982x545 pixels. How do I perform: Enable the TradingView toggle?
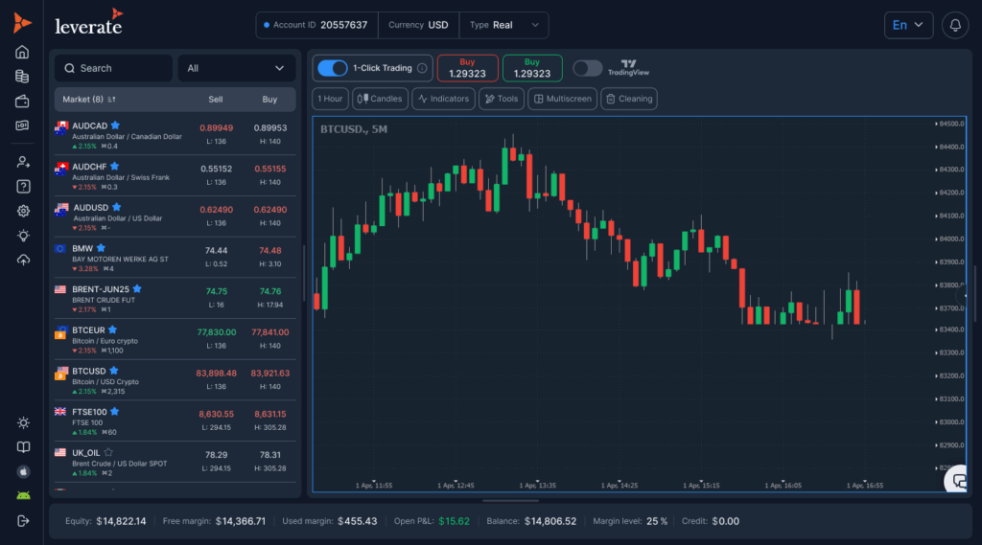(x=587, y=68)
